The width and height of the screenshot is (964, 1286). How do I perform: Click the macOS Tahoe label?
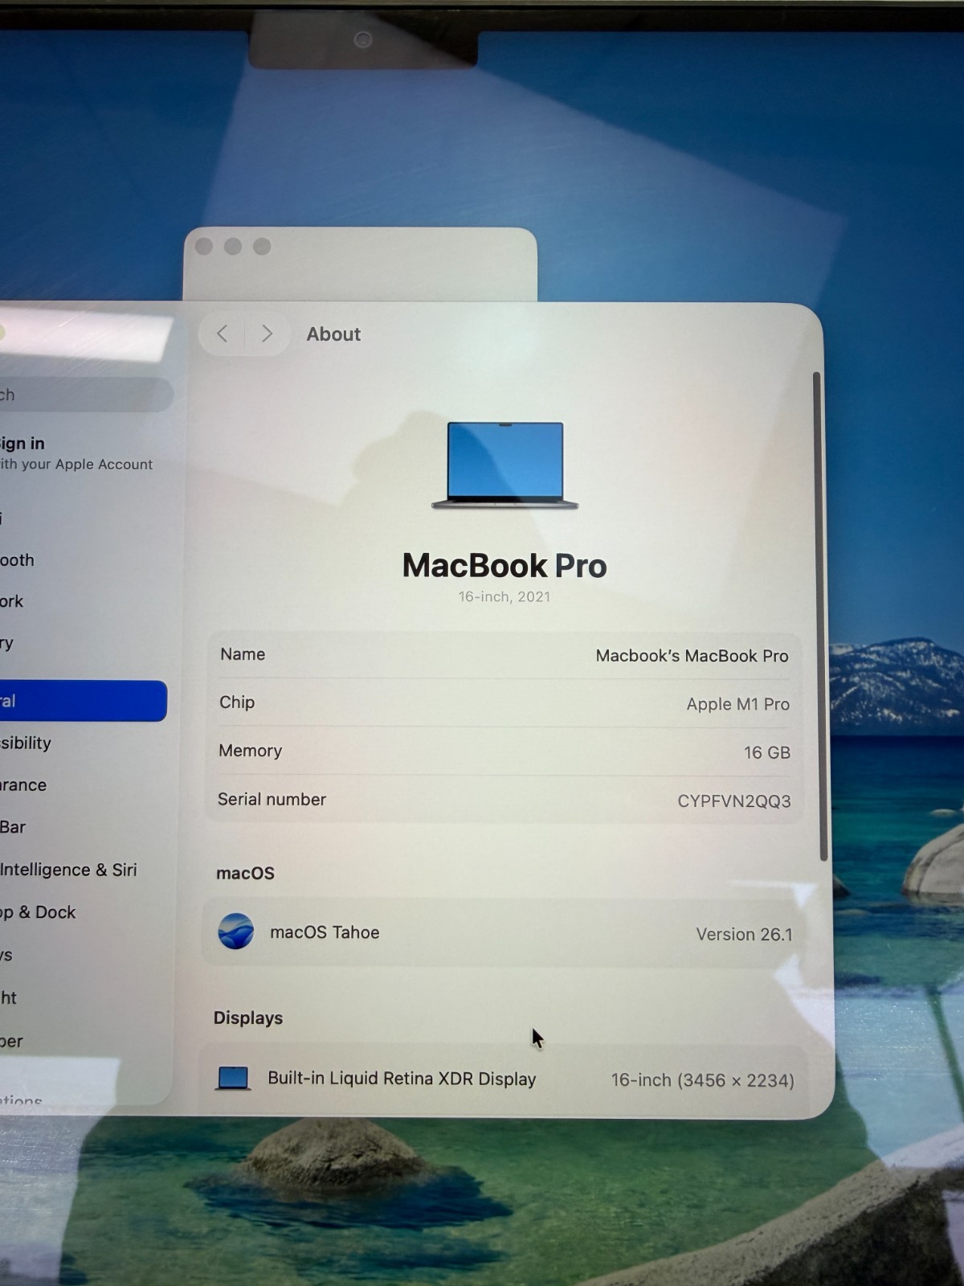pyautogui.click(x=325, y=932)
